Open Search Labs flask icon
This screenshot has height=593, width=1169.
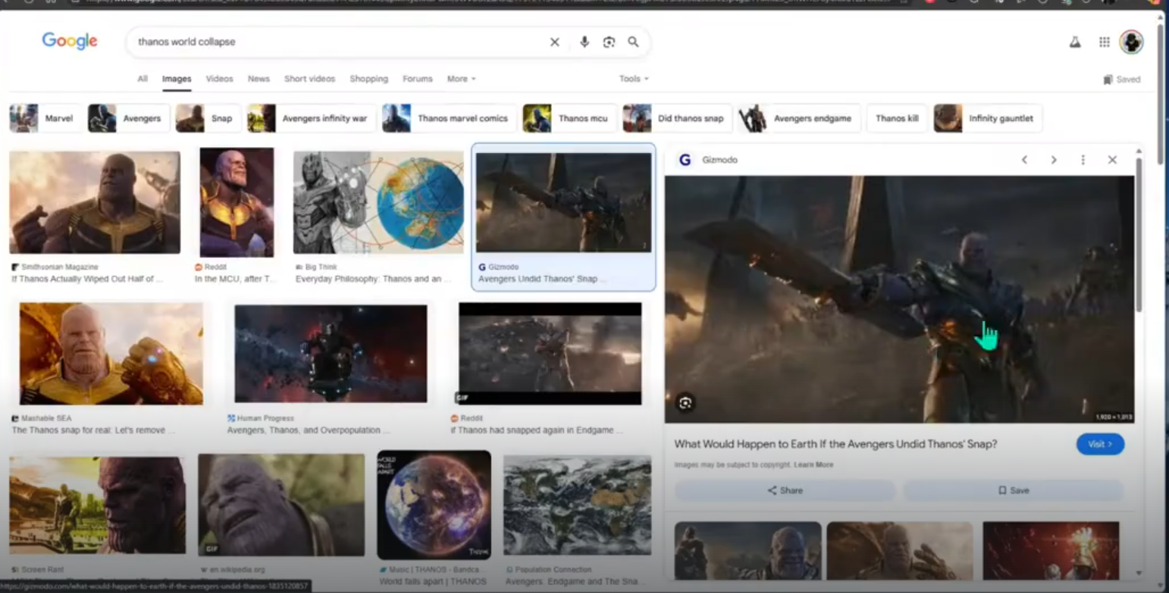tap(1074, 42)
